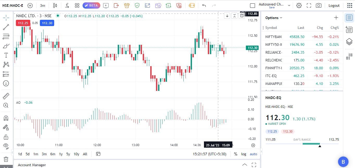Toggle lock all drawing tools
The height and width of the screenshot is (168, 355).
click(x=6, y=137)
